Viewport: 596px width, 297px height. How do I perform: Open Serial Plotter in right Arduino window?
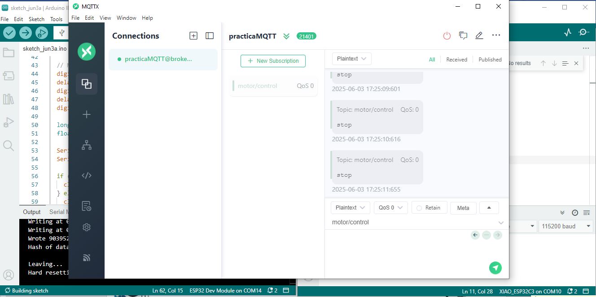568,32
